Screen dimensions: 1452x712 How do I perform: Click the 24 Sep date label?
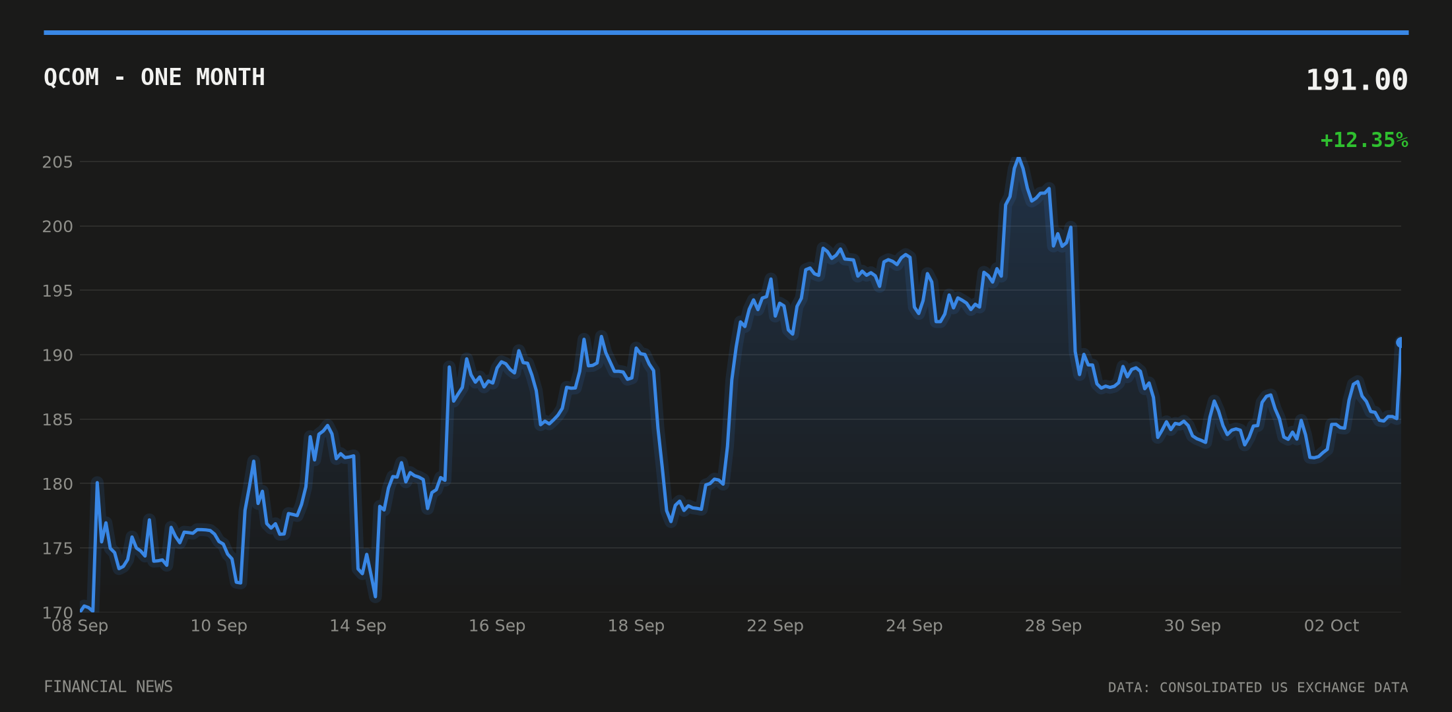(x=914, y=626)
